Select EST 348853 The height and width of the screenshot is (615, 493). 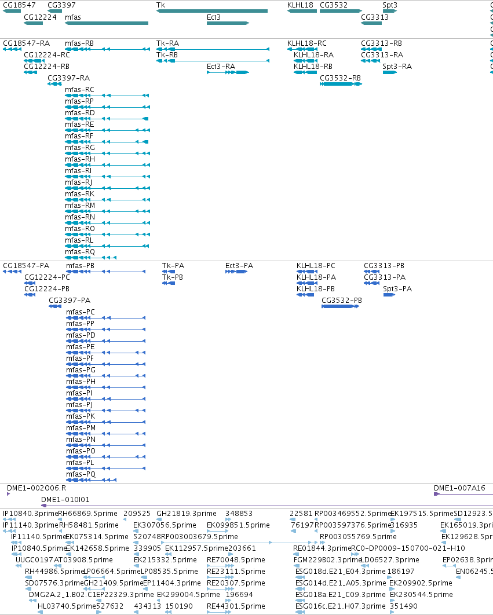coord(239,514)
